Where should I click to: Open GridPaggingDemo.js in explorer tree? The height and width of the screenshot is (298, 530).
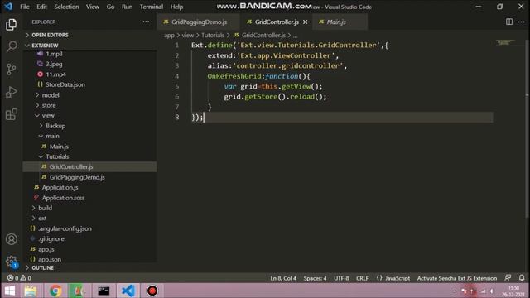[x=77, y=177]
